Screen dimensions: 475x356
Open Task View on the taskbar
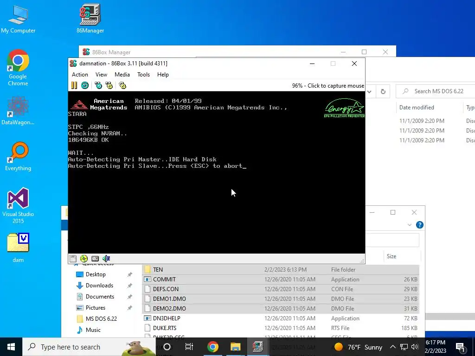tap(189, 347)
